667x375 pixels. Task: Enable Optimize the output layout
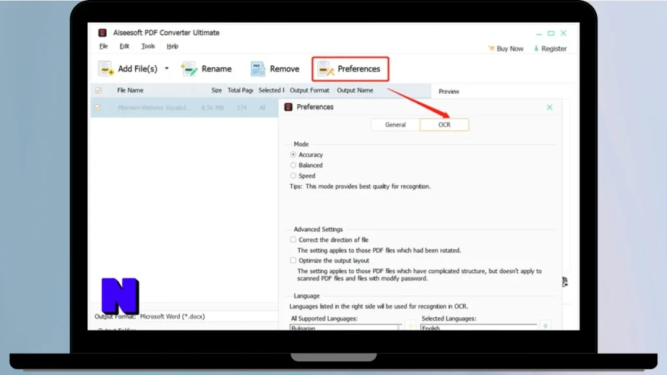pyautogui.click(x=293, y=260)
